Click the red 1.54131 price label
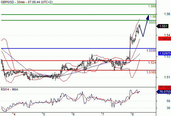Screen dimensions: 171x116 point(165,39)
